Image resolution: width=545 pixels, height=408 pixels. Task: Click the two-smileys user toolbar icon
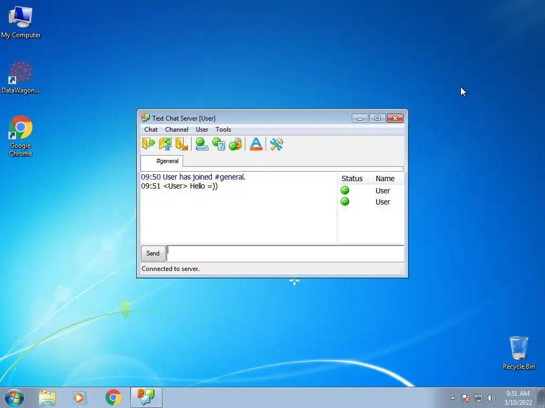point(235,143)
